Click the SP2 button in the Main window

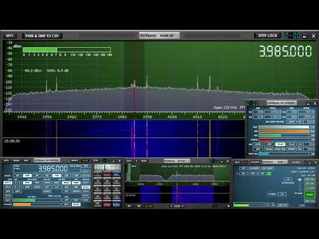pos(253,173)
